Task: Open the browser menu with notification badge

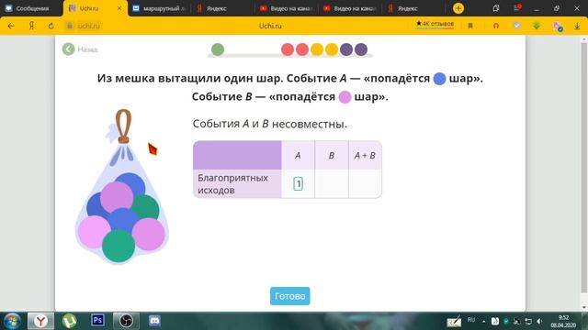Action: (x=516, y=8)
